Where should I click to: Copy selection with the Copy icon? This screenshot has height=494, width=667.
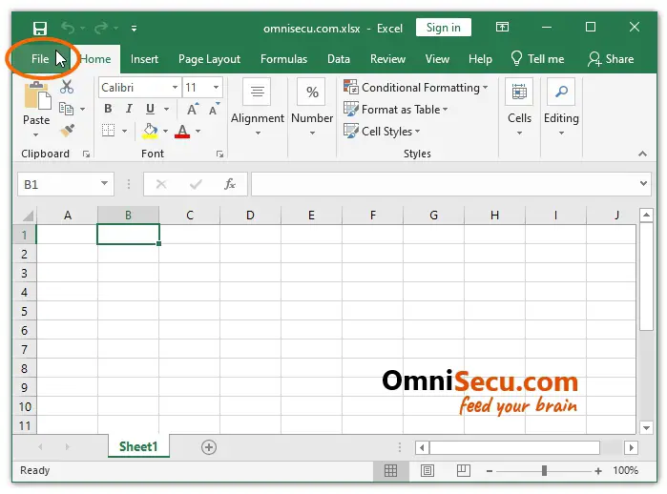tap(66, 109)
